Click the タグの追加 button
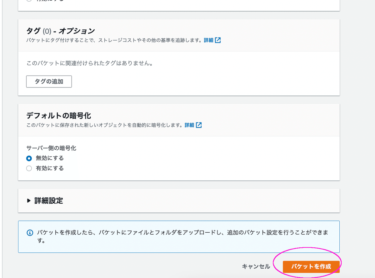Image resolution: width=375 pixels, height=278 pixels. (49, 82)
